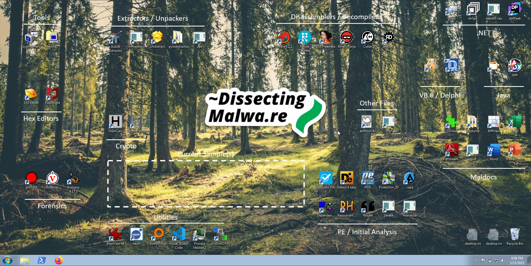Click the capa shortcut
Image resolution: width=531 pixels, height=266 pixels.
(x=410, y=180)
